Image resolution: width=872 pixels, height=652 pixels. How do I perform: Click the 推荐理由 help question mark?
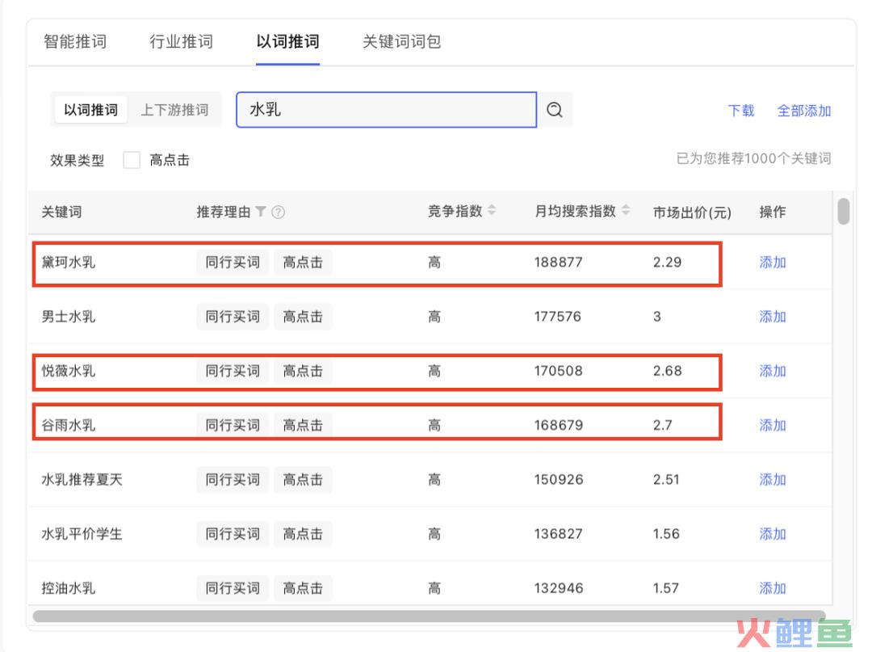click(x=278, y=212)
